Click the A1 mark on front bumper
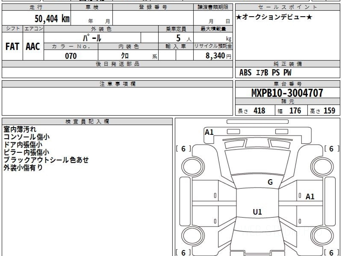The width and height of the screenshot is (342, 256). [209, 132]
